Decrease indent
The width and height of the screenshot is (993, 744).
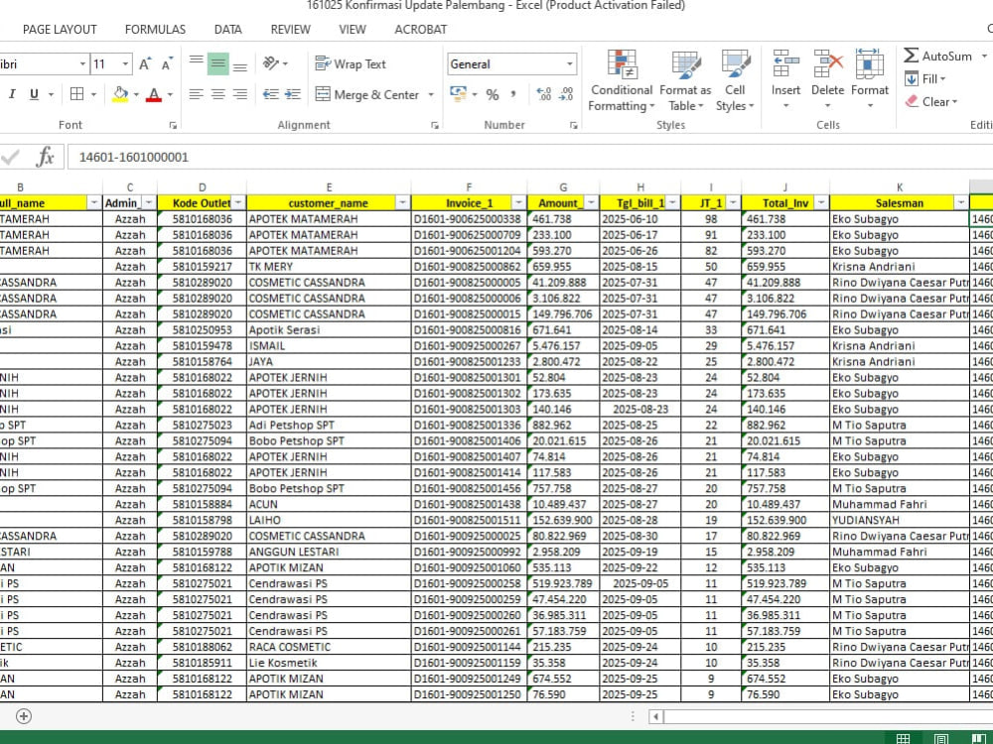tap(271, 94)
